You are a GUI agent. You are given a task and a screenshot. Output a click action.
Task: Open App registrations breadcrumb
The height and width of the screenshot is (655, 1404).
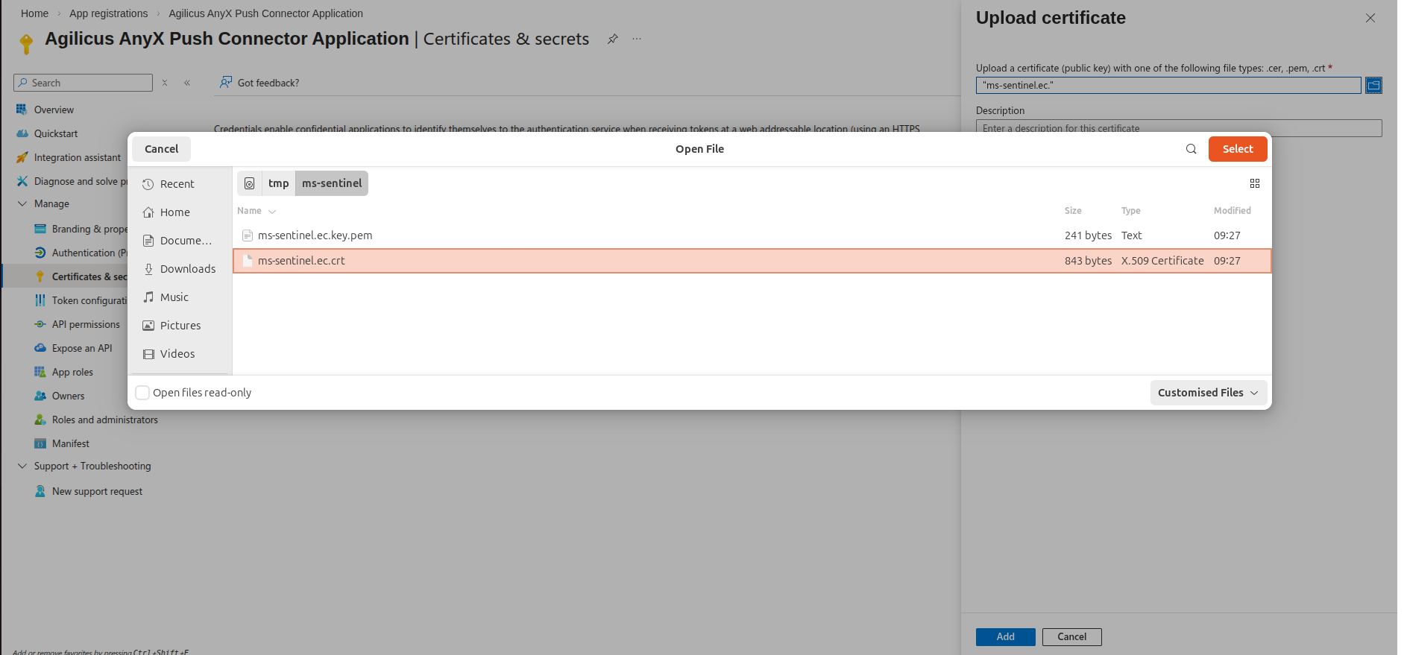pos(109,13)
